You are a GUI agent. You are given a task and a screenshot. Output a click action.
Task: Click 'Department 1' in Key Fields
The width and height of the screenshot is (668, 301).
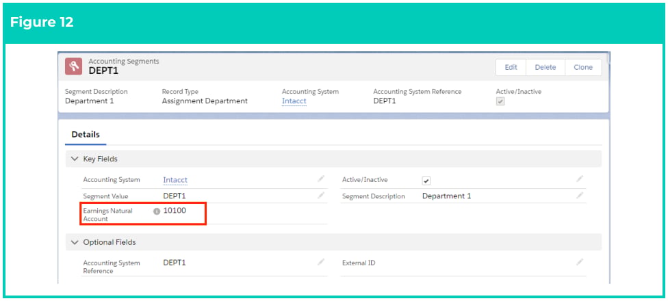pos(446,196)
